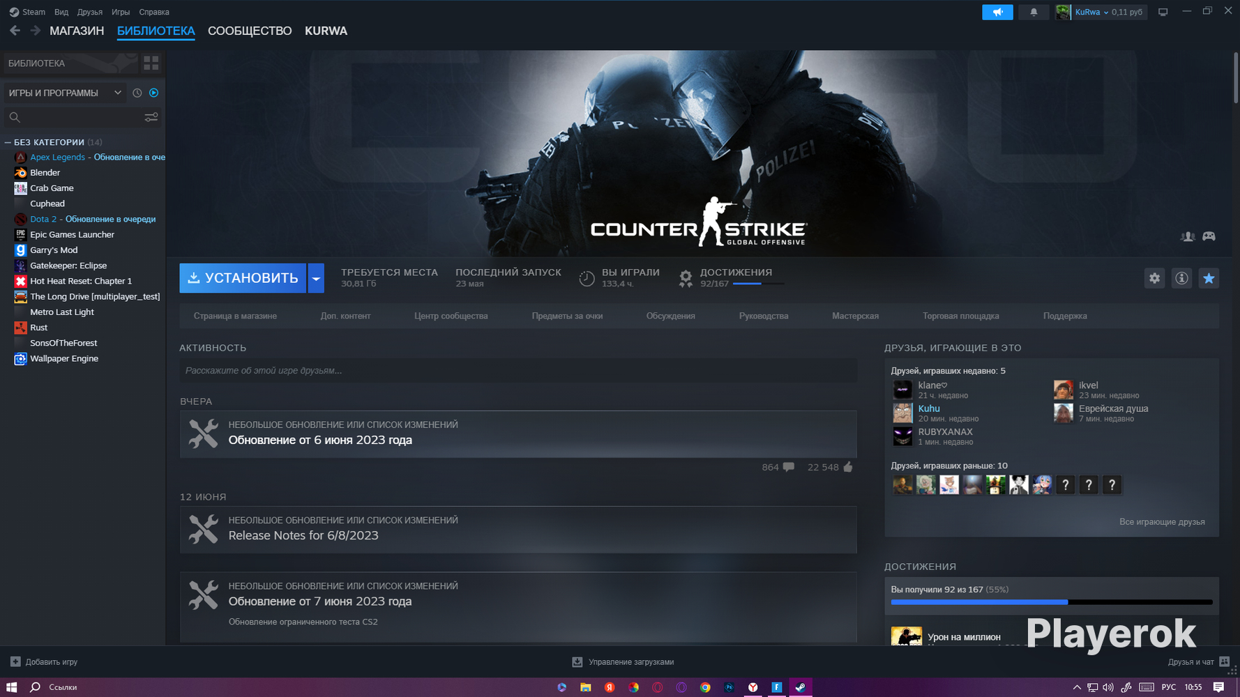The width and height of the screenshot is (1240, 697).
Task: Open the Игры menu
Action: coord(121,12)
